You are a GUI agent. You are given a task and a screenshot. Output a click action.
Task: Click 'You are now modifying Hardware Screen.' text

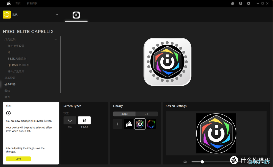click(29, 121)
